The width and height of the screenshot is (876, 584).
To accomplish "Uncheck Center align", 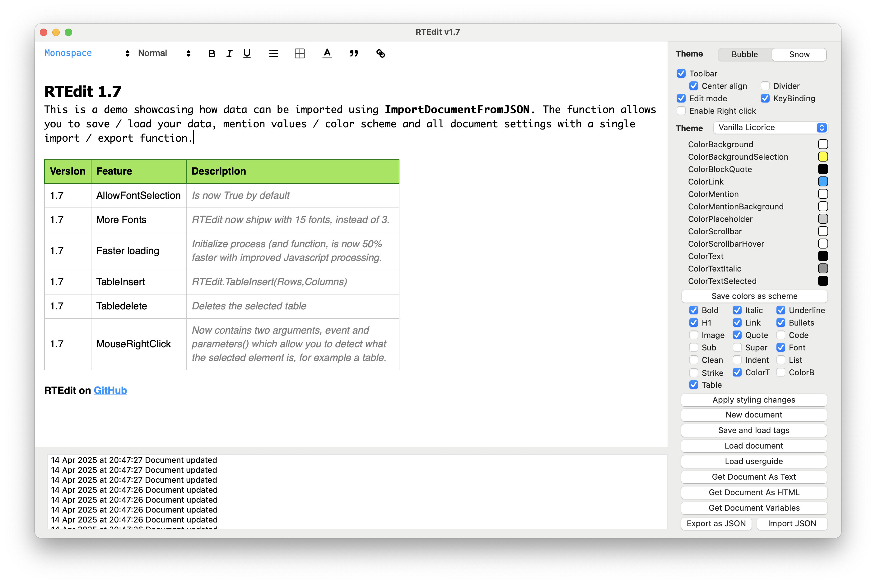I will point(694,86).
